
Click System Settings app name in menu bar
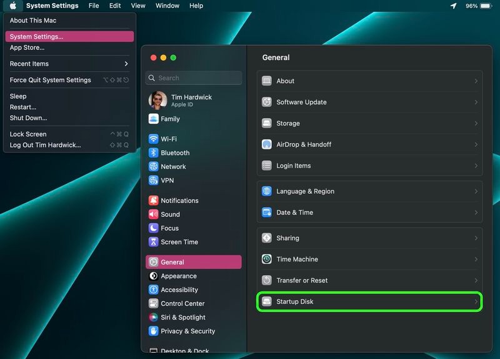tap(52, 6)
